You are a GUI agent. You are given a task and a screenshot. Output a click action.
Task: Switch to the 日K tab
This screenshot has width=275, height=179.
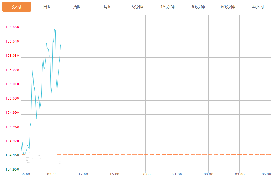(47, 7)
